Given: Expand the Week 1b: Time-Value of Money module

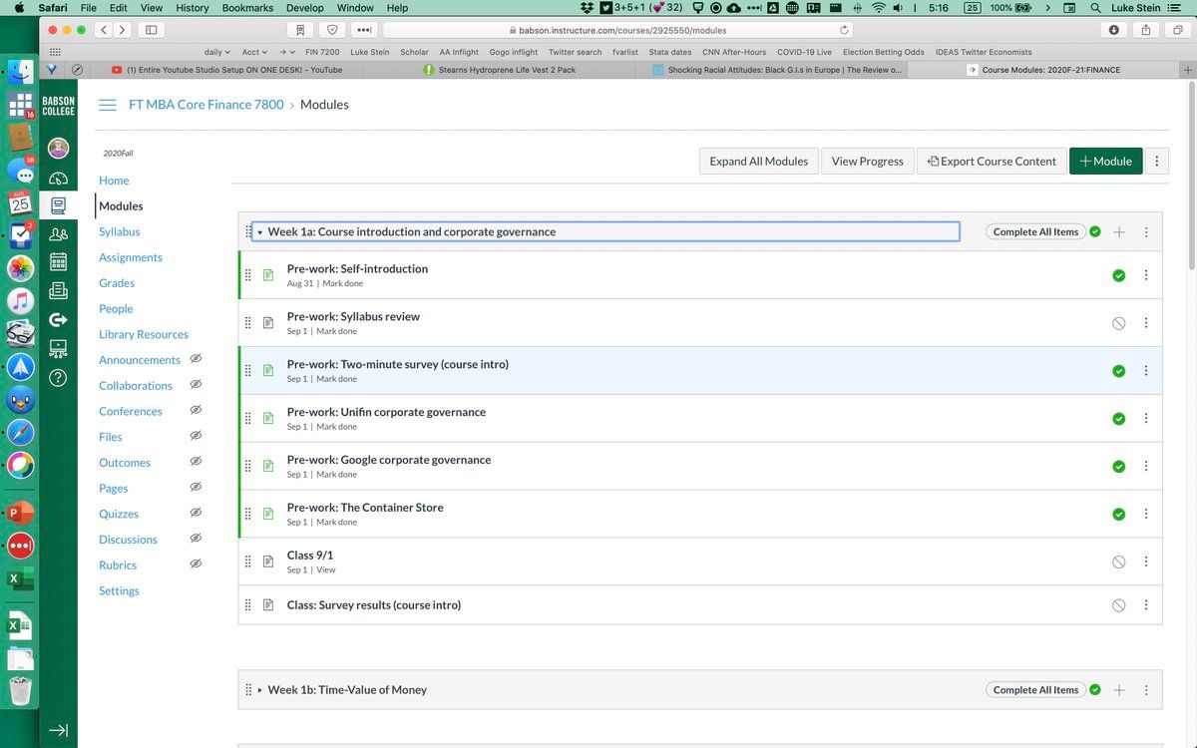Looking at the screenshot, I should click(x=259, y=690).
